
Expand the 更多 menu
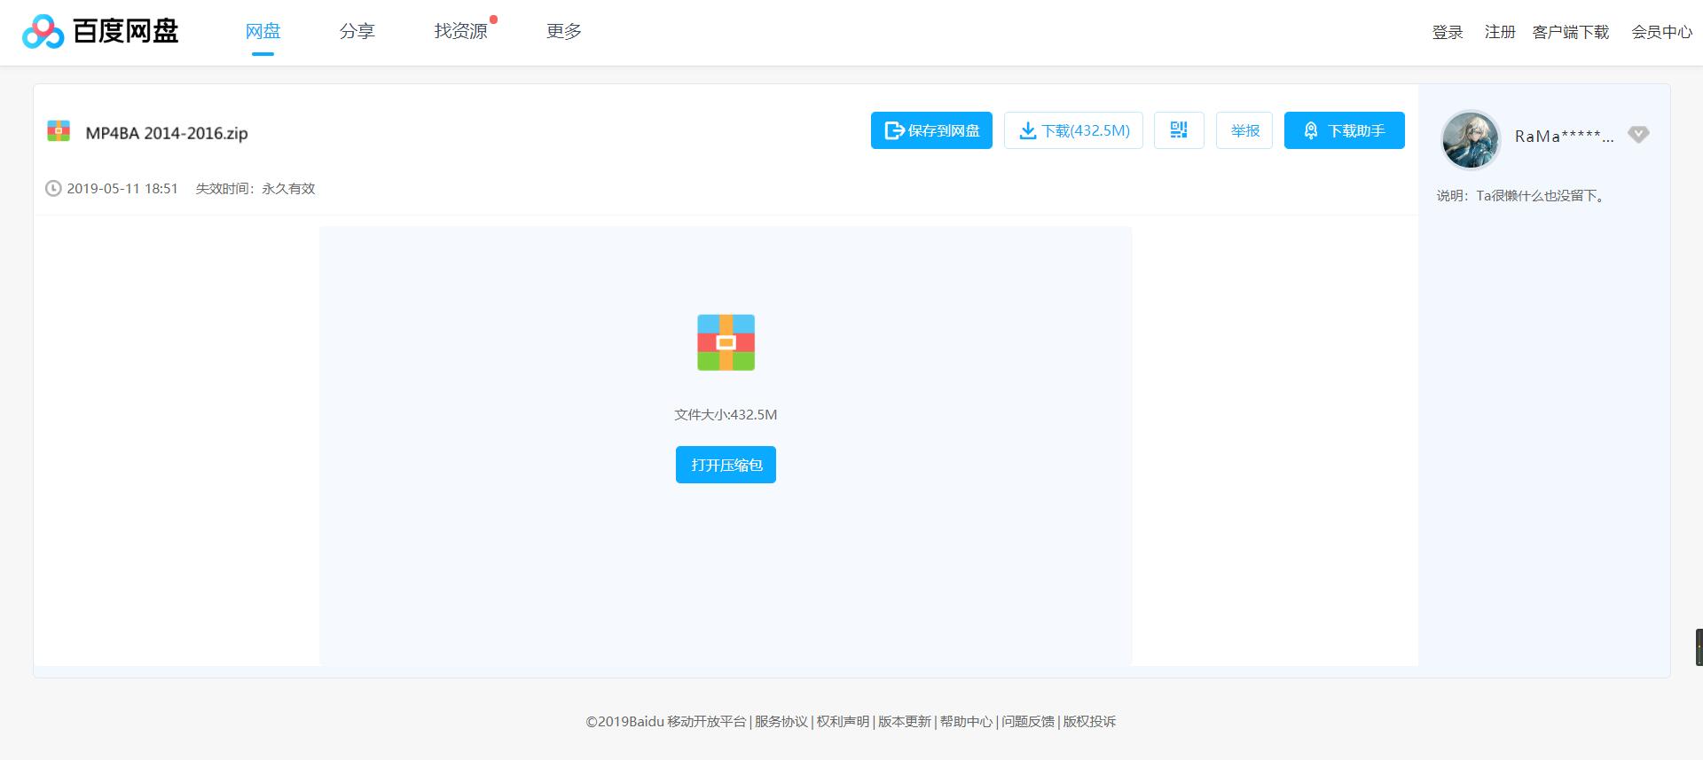pos(563,32)
